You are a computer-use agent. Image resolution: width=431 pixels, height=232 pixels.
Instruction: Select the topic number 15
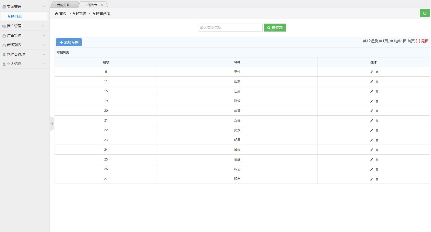tap(106, 91)
